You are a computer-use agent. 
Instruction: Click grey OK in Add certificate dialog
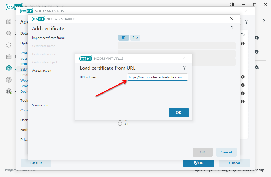coord(203,152)
